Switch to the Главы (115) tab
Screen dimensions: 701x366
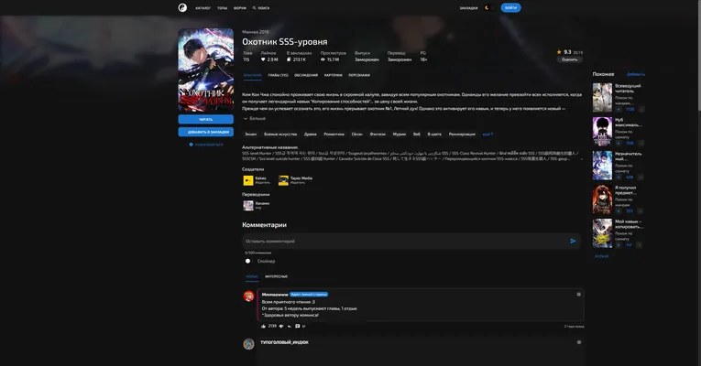click(278, 75)
